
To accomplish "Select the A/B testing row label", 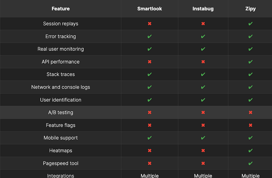I will point(61,112).
